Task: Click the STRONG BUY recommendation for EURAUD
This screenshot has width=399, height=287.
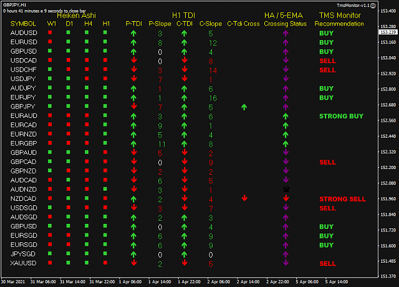Action: tap(342, 116)
